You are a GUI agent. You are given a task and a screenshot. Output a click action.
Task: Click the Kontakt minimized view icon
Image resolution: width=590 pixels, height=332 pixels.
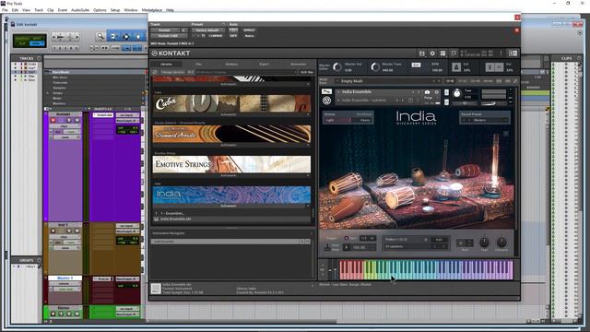pos(454,53)
